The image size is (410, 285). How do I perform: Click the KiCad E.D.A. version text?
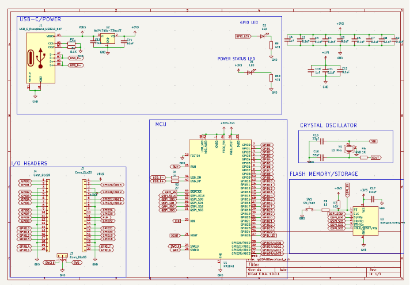tap(264, 274)
